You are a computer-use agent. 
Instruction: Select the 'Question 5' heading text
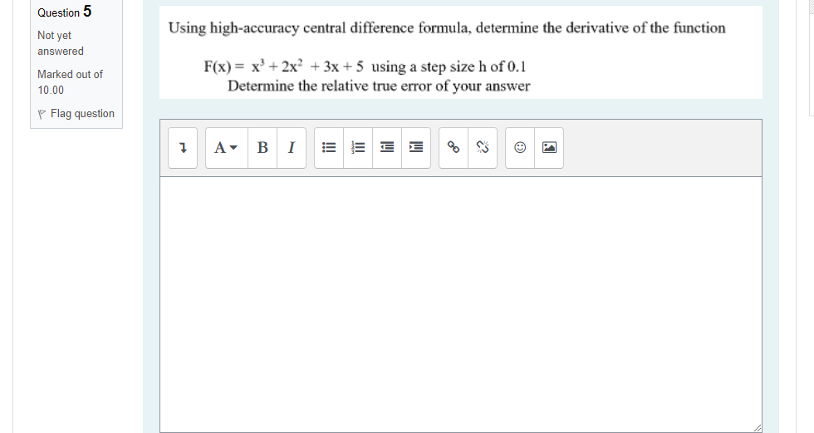point(65,12)
